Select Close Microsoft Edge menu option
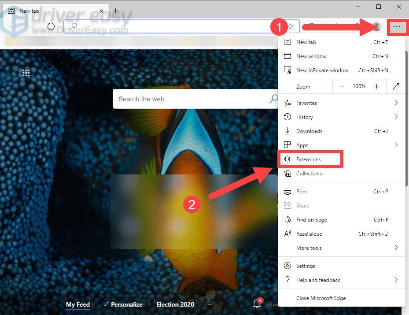This screenshot has height=315, width=409. tap(321, 298)
